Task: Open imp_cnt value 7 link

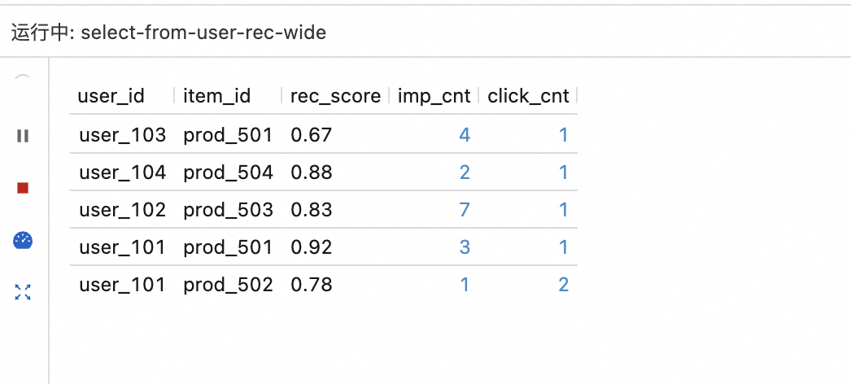Action: 464,210
